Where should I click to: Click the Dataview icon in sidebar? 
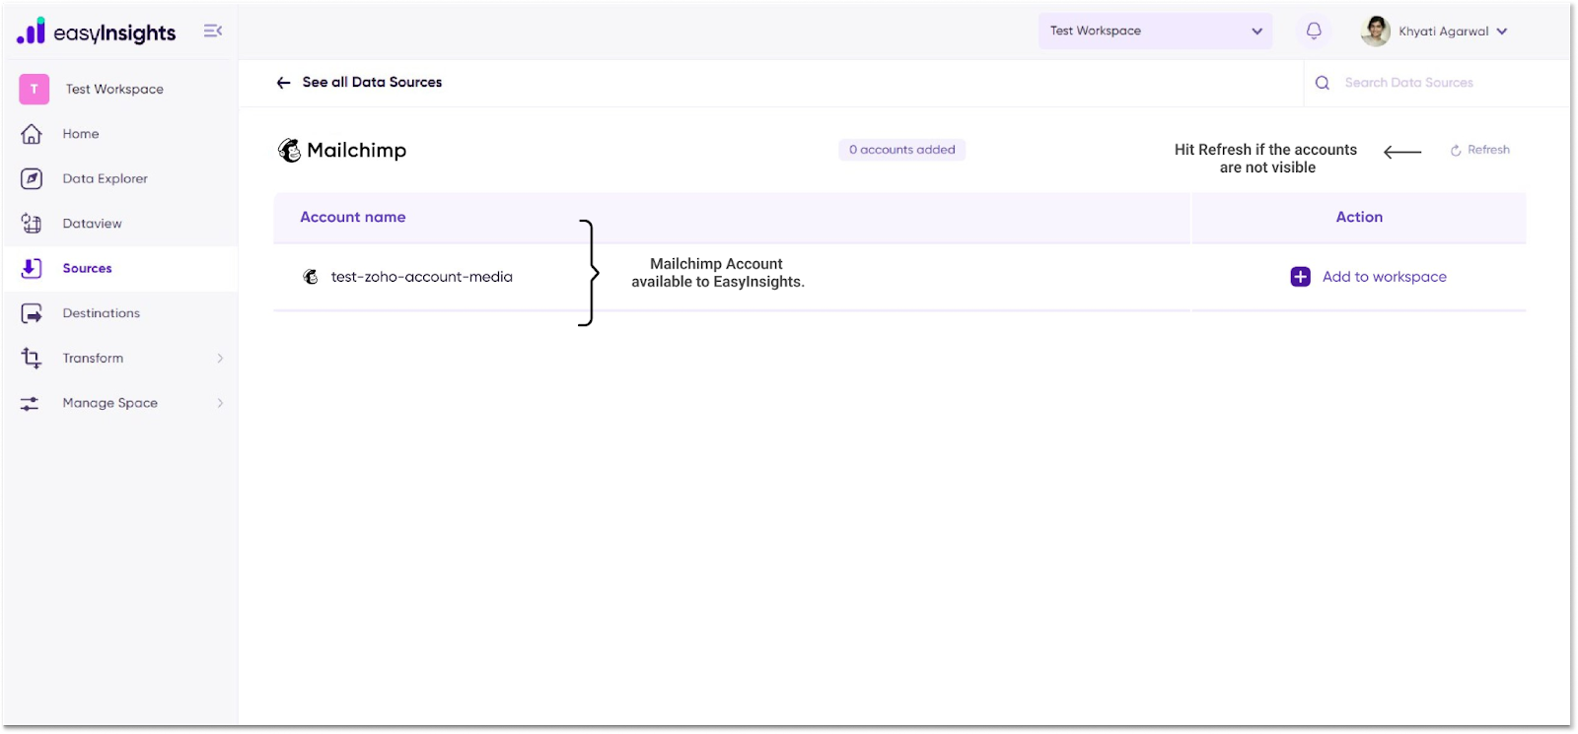[32, 224]
